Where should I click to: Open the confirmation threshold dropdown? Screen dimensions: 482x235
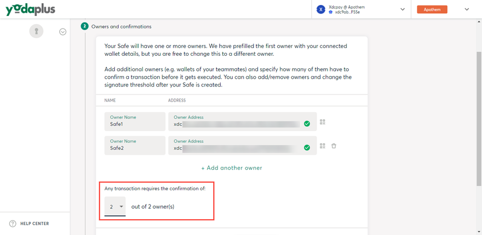(115, 207)
